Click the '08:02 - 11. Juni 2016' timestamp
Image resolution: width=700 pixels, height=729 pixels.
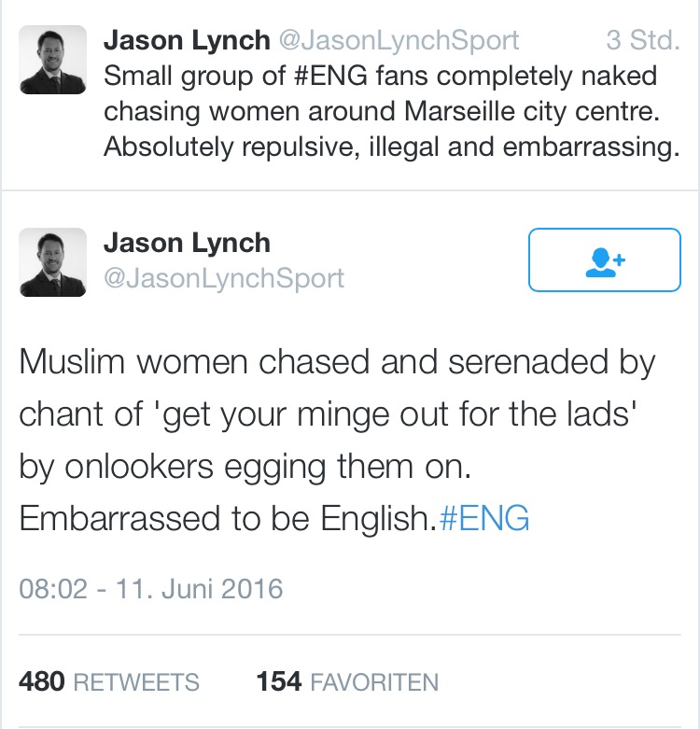click(x=150, y=589)
